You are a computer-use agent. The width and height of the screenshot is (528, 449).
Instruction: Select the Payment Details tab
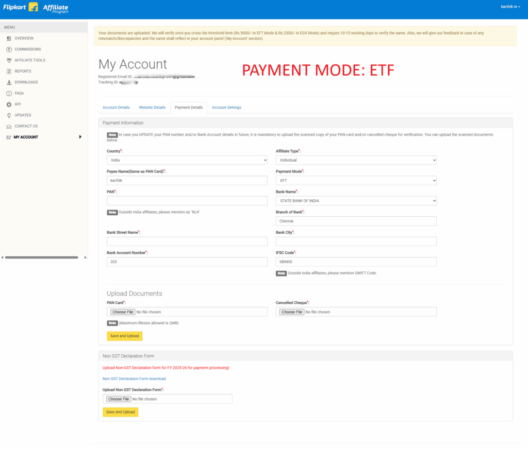tap(189, 108)
